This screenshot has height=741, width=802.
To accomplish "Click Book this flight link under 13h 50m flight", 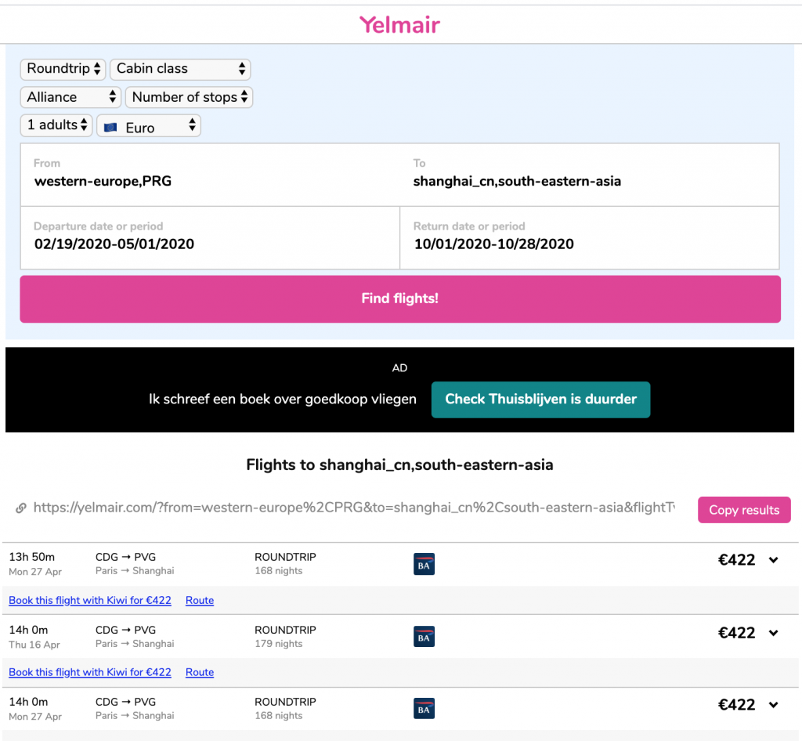I will [x=90, y=600].
